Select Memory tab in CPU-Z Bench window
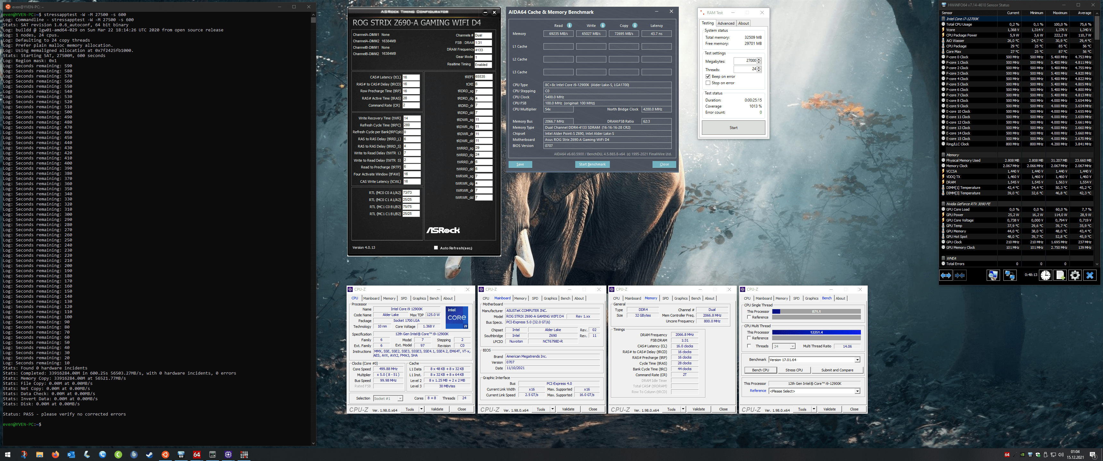 [x=781, y=298]
